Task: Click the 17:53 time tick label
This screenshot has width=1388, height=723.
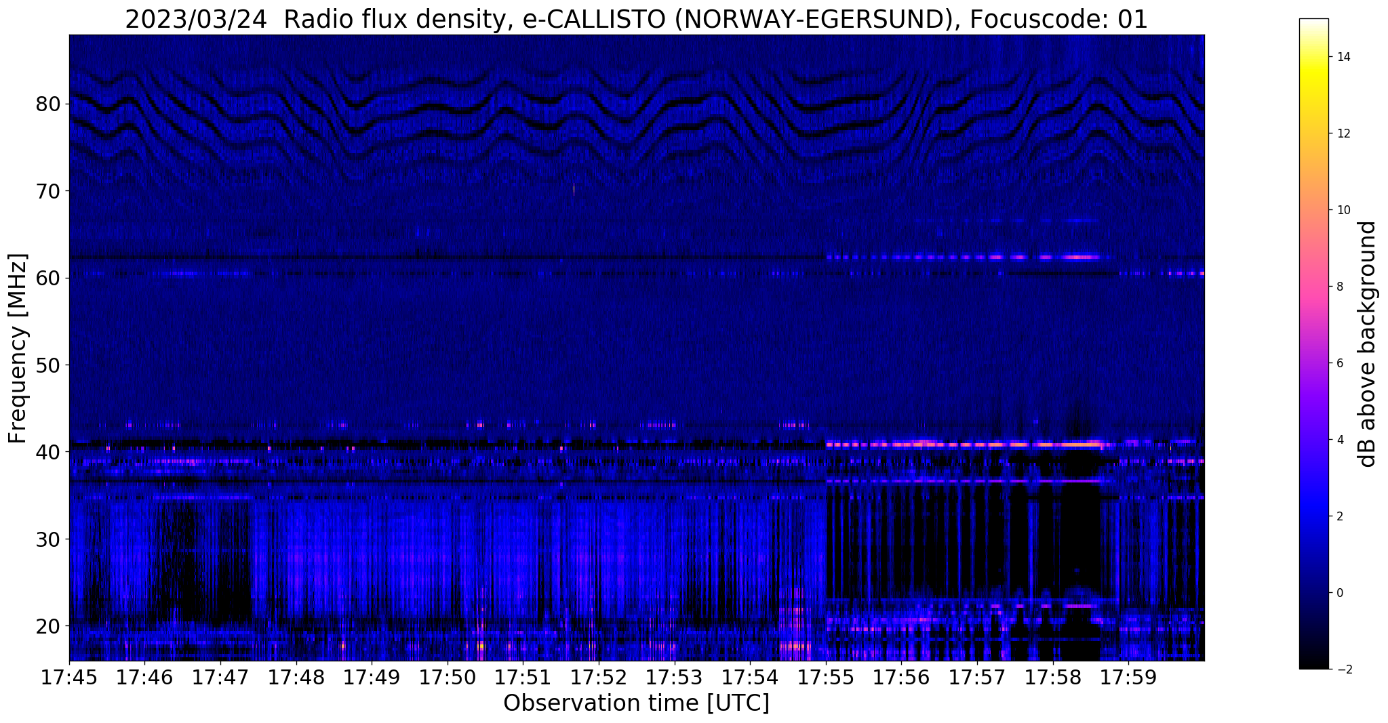Action: click(x=675, y=678)
